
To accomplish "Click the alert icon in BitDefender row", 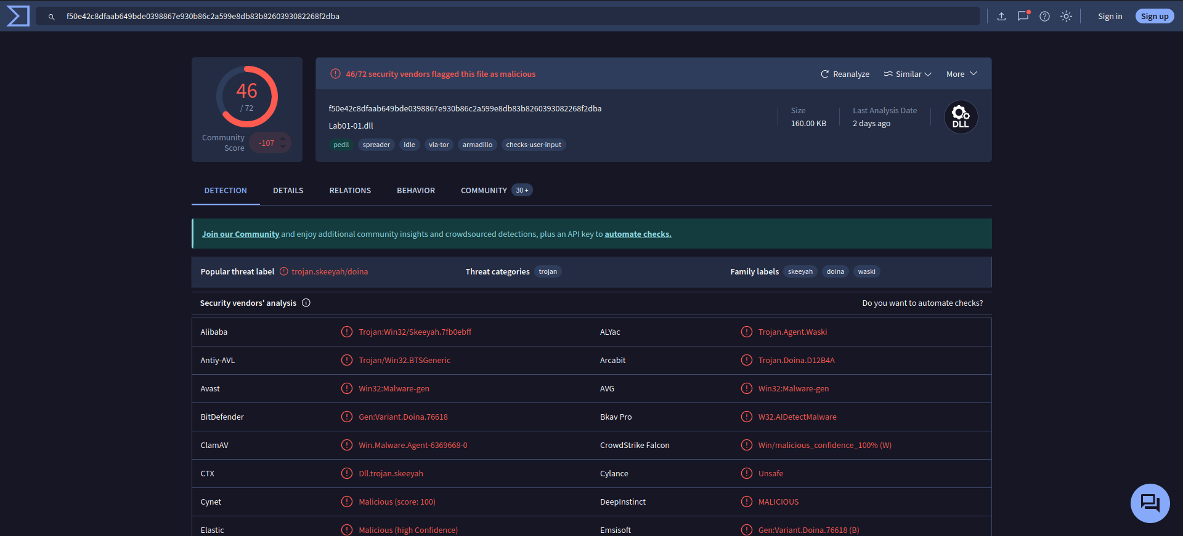I will (x=347, y=417).
